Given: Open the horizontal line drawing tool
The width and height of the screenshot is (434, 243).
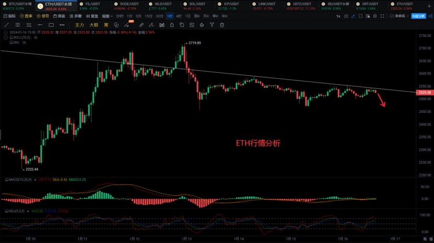Looking at the screenshot, I should point(40,25).
